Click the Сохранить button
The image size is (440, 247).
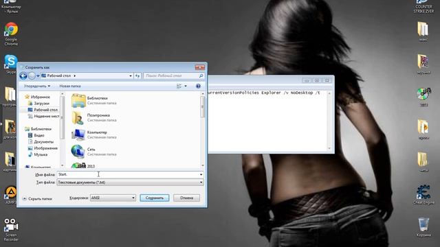[154, 198]
